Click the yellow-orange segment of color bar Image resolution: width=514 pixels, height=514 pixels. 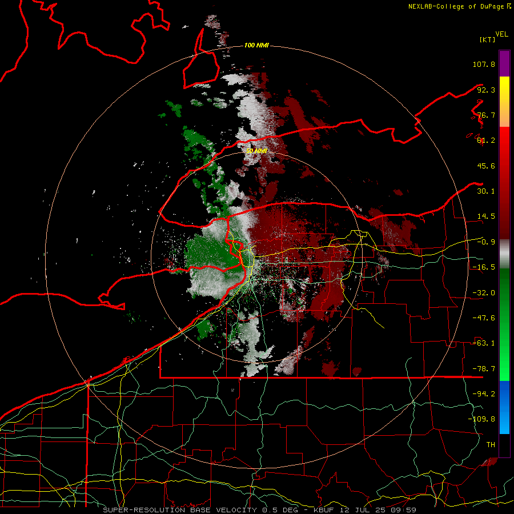(x=504, y=102)
